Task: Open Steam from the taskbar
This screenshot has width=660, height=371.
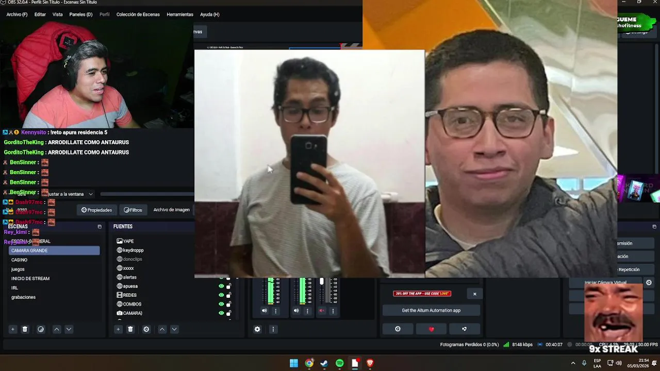Action: point(324,363)
